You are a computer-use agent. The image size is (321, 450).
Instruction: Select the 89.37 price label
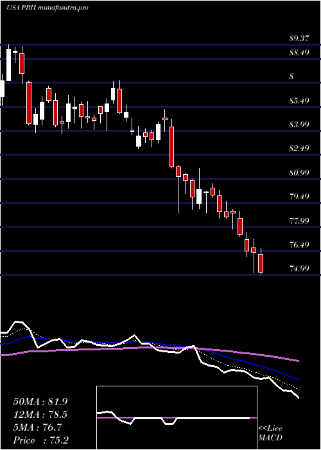tap(299, 39)
